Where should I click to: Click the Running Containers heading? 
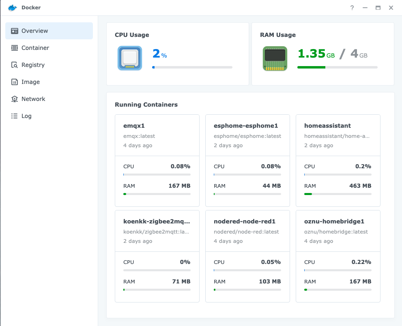[x=146, y=105]
